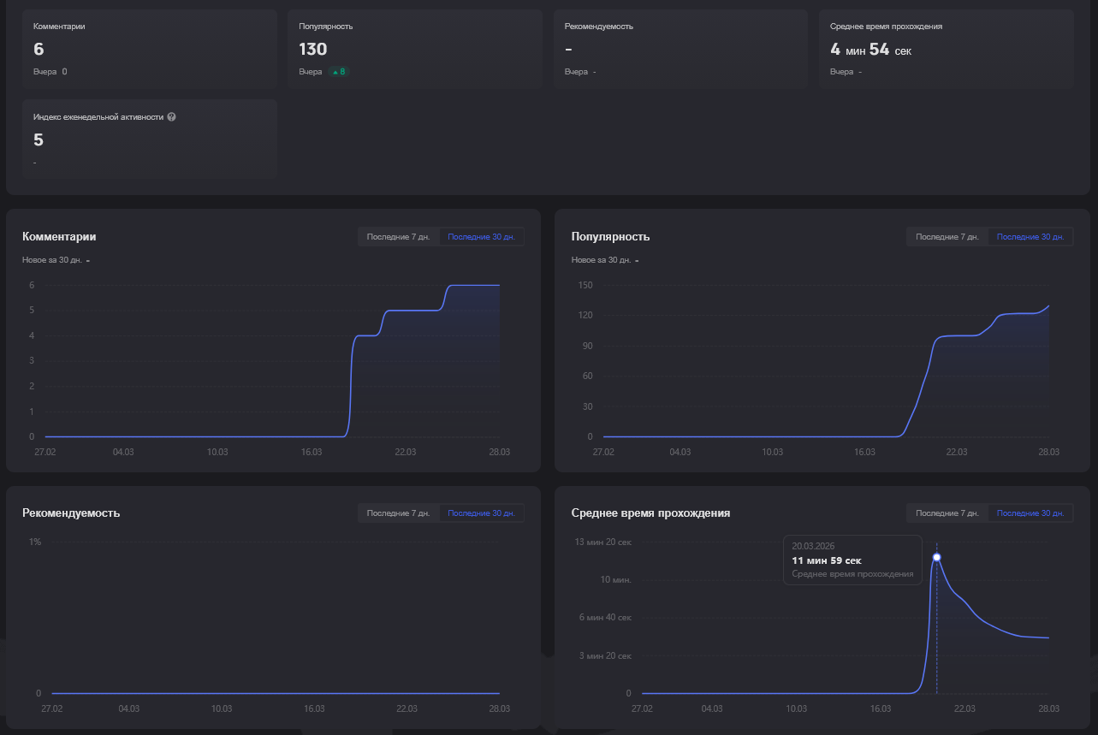Select last 30 days for Recommendability chart
Screen dimensions: 1098x735
pos(481,513)
